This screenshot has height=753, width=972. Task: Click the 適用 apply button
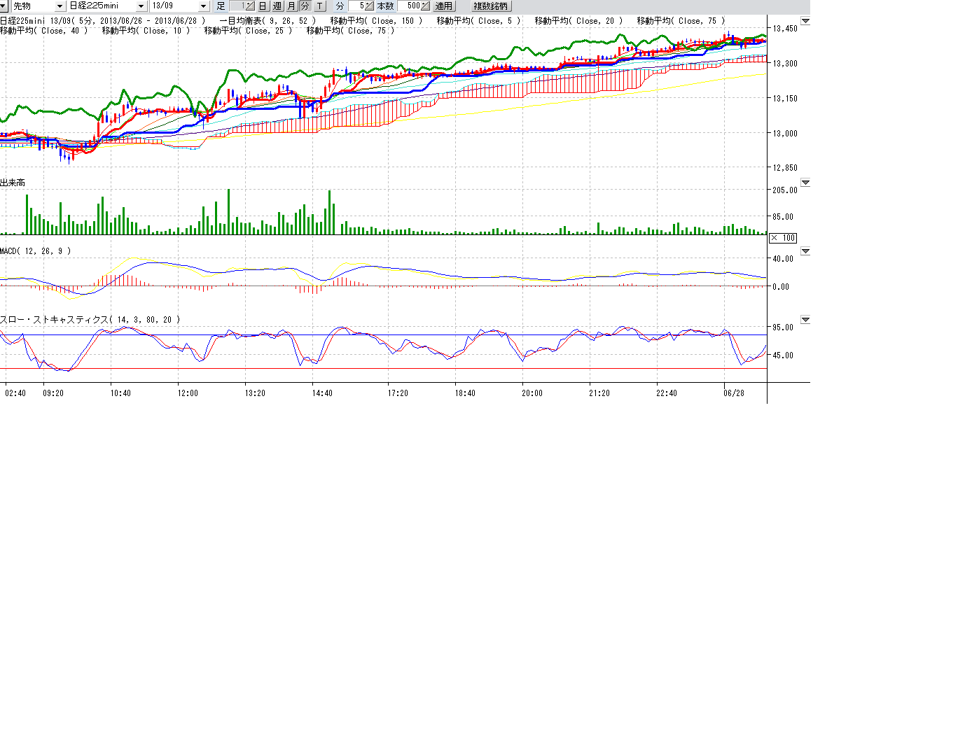coord(443,6)
